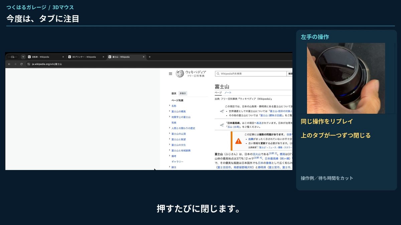401x225 pixels.
Task: Click the 同じ操作をリプレイ text
Action: pyautogui.click(x=327, y=121)
